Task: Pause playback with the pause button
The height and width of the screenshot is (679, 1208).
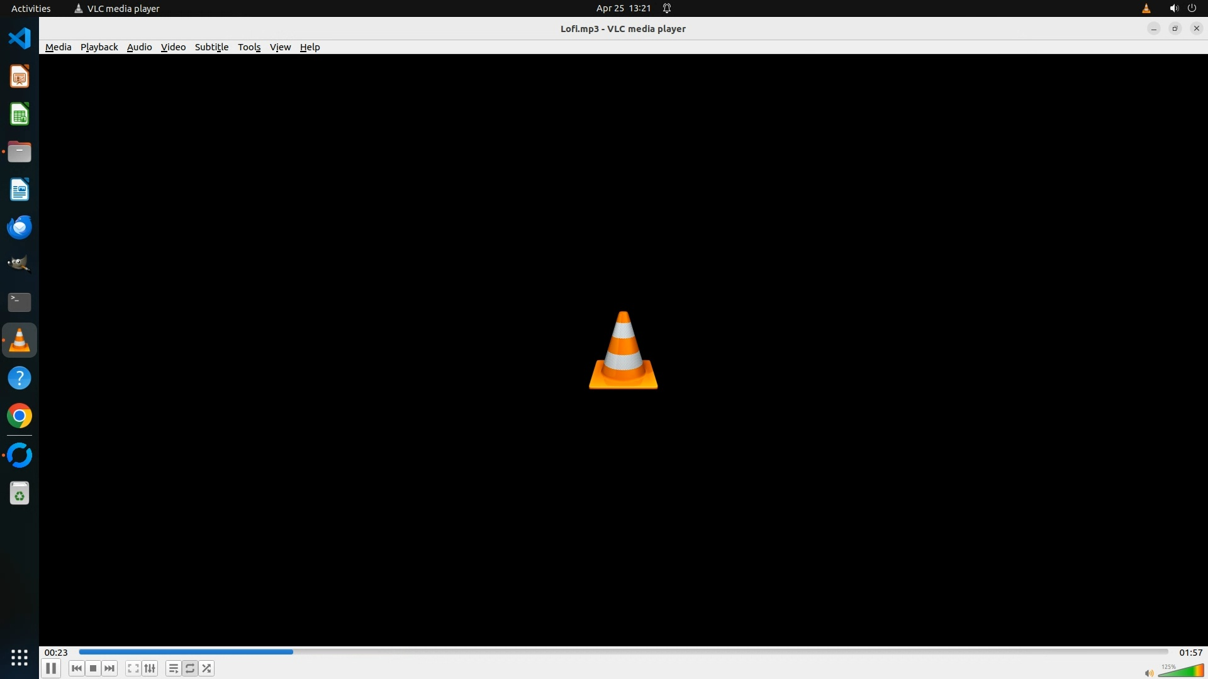Action: pos(51,668)
